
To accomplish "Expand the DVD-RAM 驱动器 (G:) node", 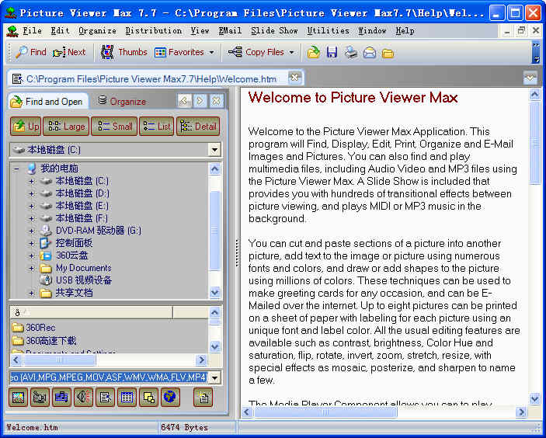I will coord(31,231).
